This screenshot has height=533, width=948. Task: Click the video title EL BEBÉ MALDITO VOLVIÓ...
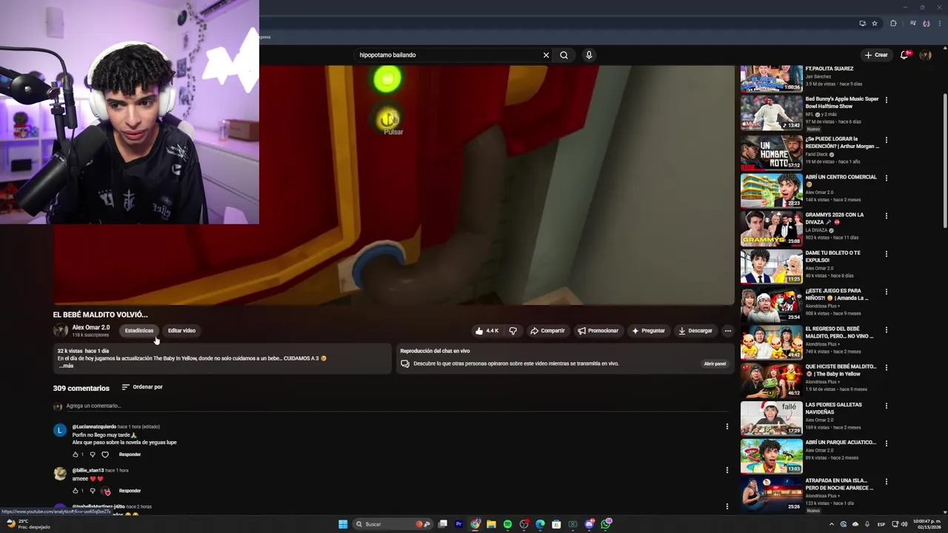pos(100,315)
